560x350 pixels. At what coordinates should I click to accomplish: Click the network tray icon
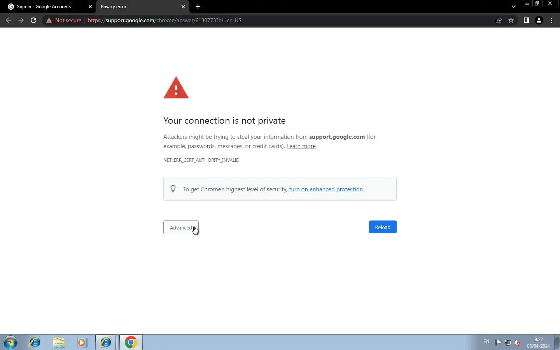[x=508, y=343]
